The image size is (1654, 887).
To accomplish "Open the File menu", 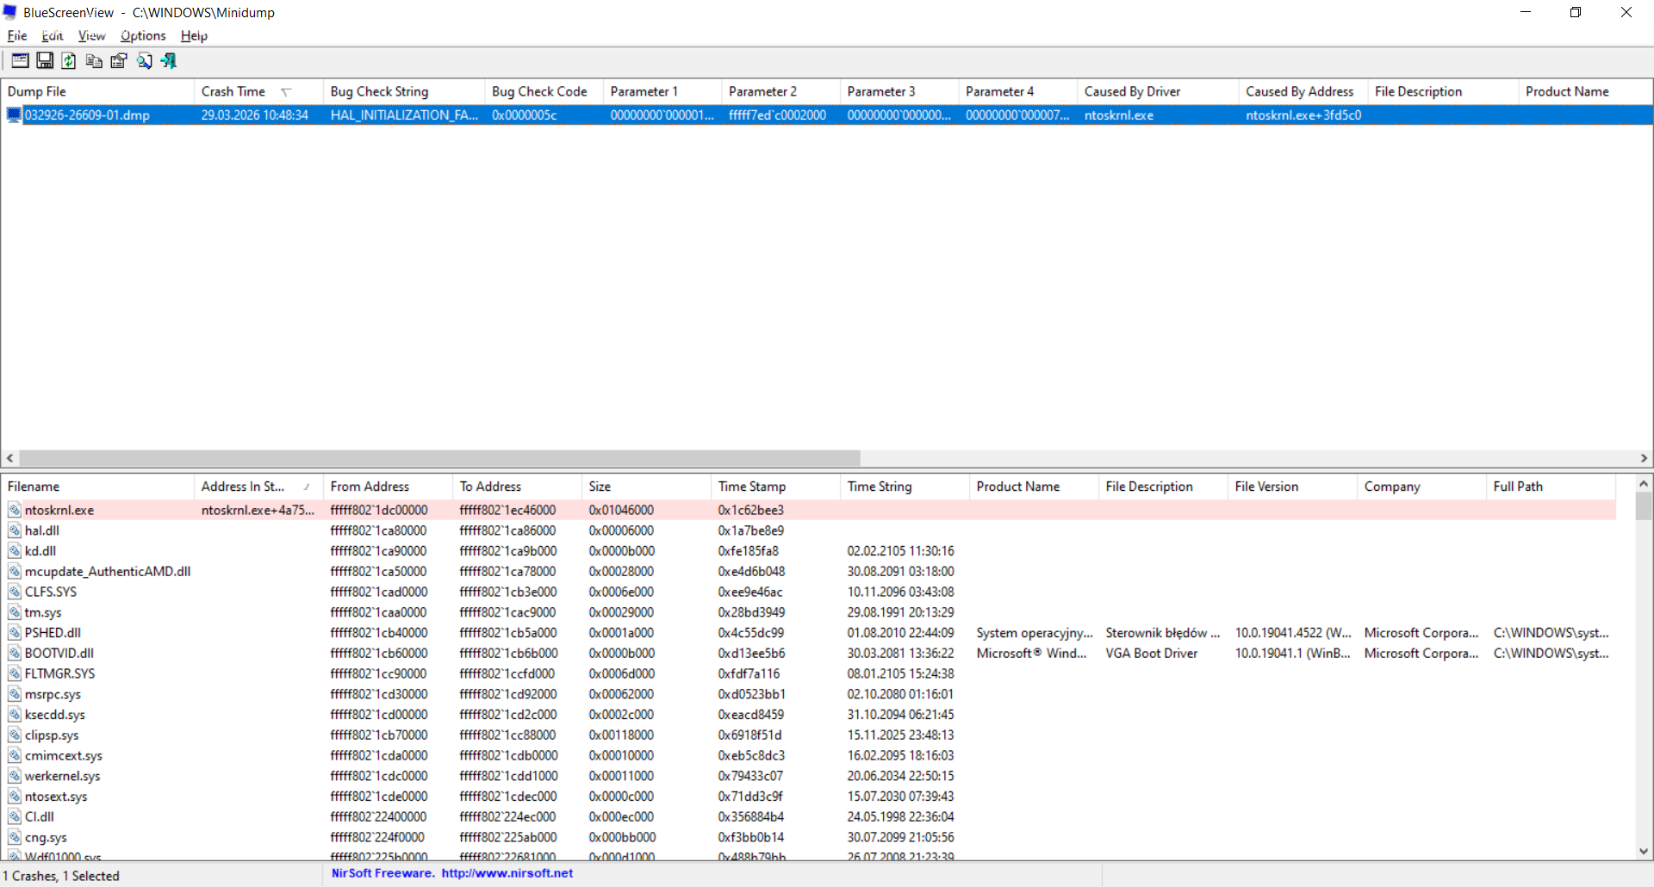I will (17, 36).
